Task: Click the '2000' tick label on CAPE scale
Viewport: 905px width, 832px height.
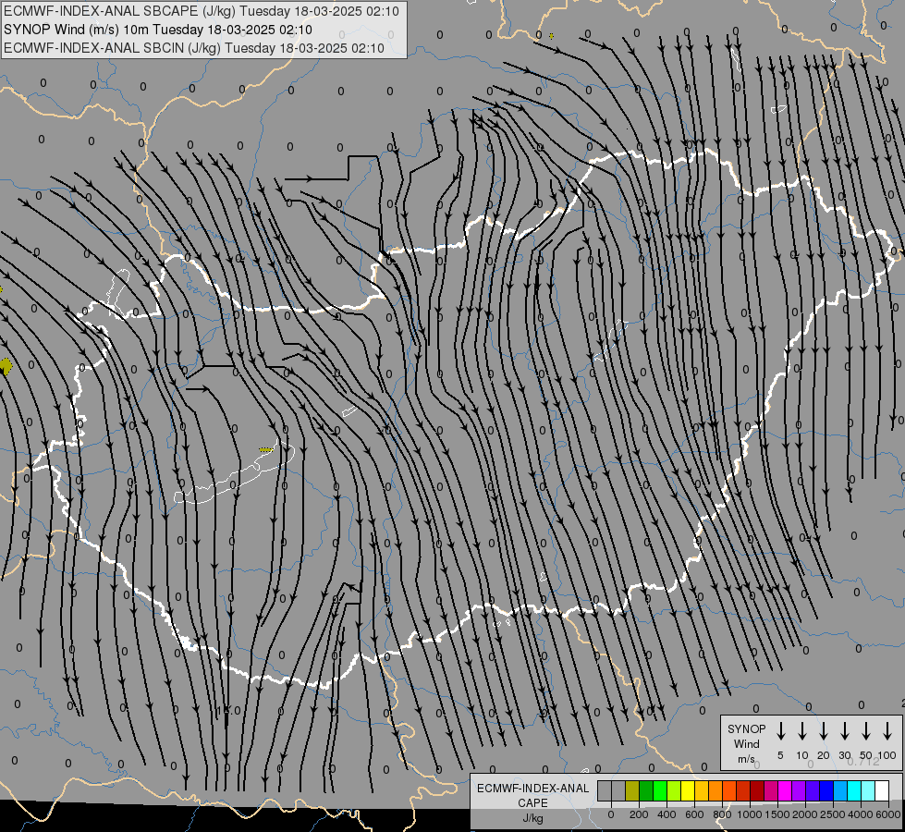Action: pos(805,814)
